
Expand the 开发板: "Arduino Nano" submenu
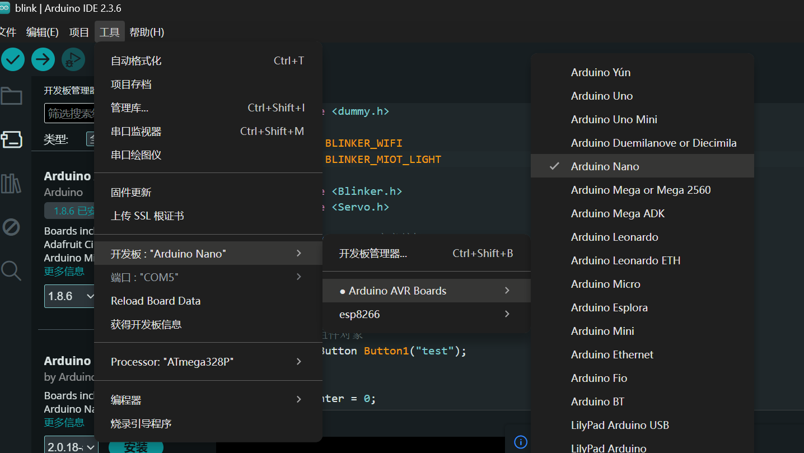coord(208,254)
